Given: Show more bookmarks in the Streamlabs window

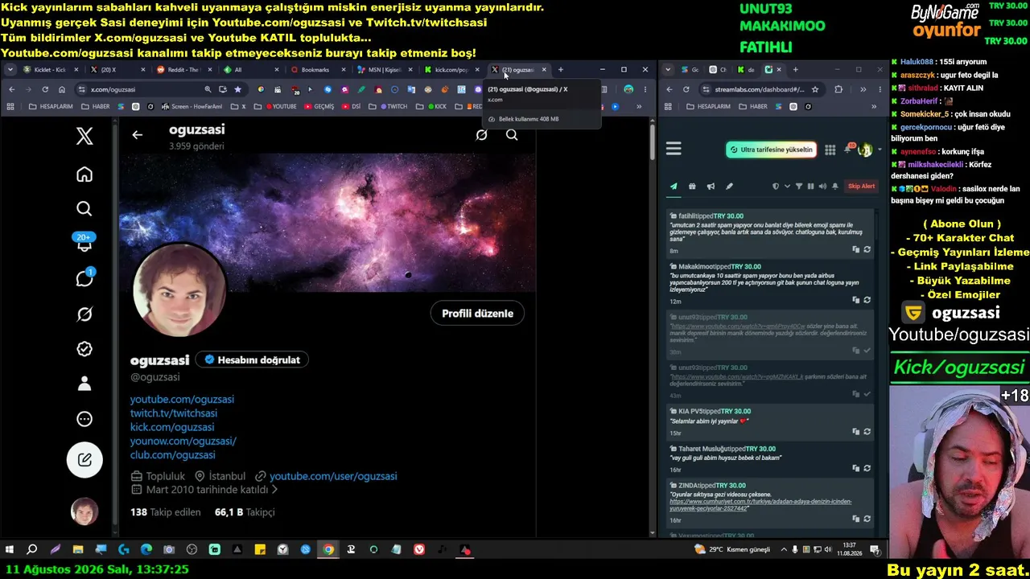Looking at the screenshot, I should coord(874,106).
